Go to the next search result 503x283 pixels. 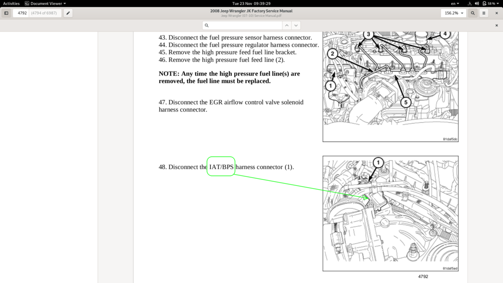pyautogui.click(x=296, y=26)
